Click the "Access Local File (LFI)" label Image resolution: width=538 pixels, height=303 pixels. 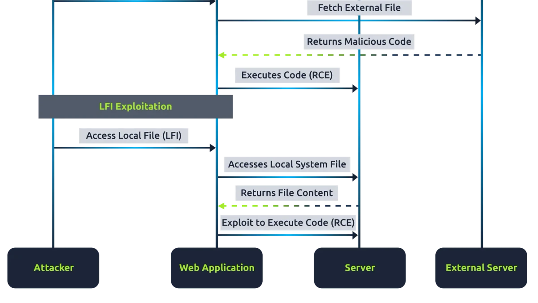coord(134,136)
